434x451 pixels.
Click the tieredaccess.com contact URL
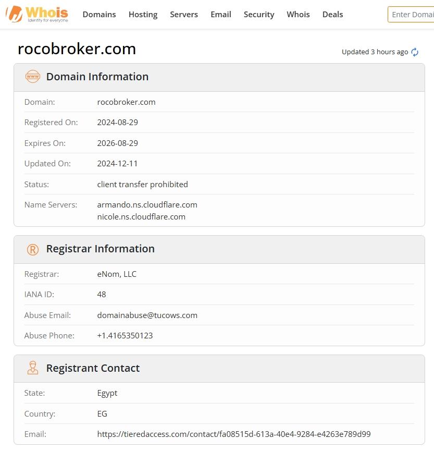point(234,434)
